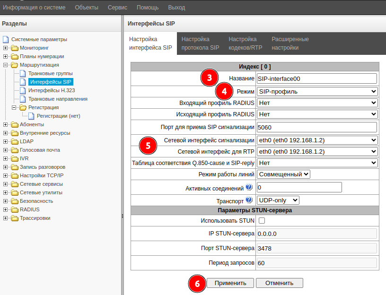Click the Интерфейсы H.323 page icon
Image resolution: width=386 pixels, height=295 pixels.
pos(23,90)
